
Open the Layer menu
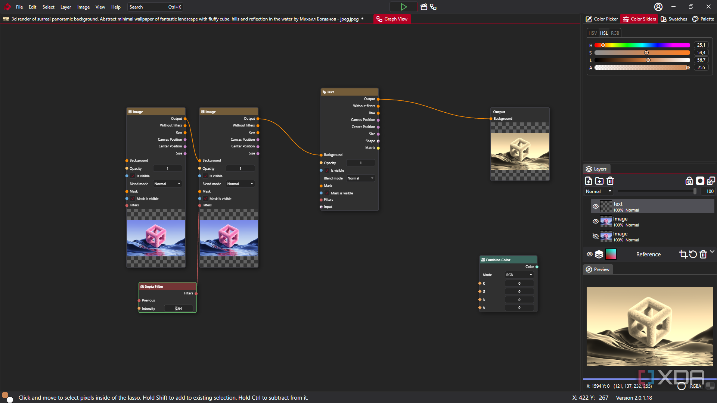tap(66, 7)
